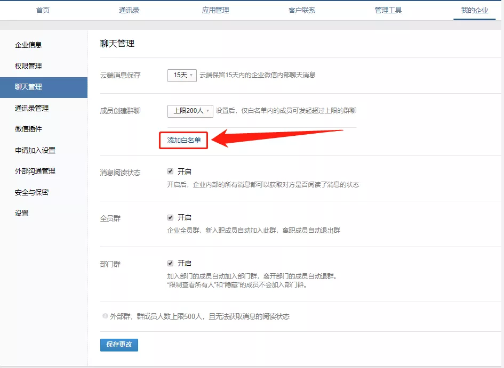
Task: Select 外部沟通管理 settings
Action: (35, 170)
